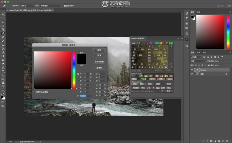
Task: Select the Lasso tool
Action: (3, 22)
